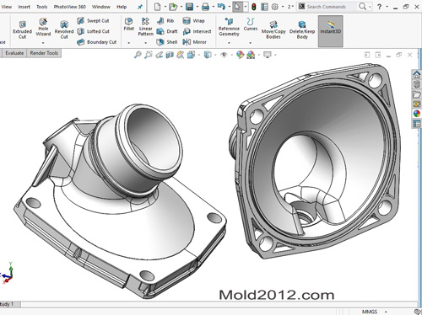Select the Rib feature
The width and height of the screenshot is (422, 315).
165,20
